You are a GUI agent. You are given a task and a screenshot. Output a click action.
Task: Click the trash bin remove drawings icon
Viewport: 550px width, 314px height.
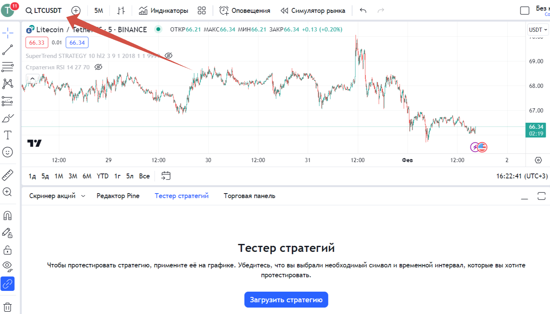coord(8,306)
